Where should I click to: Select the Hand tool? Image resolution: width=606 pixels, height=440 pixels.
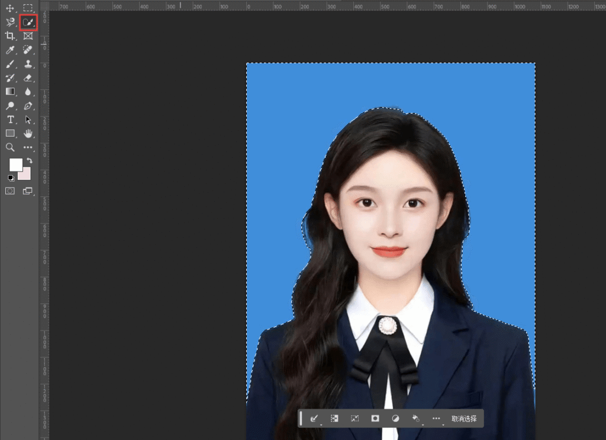[x=28, y=133]
